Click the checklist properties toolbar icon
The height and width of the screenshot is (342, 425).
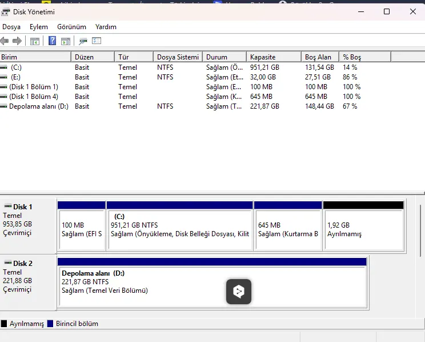(x=97, y=41)
